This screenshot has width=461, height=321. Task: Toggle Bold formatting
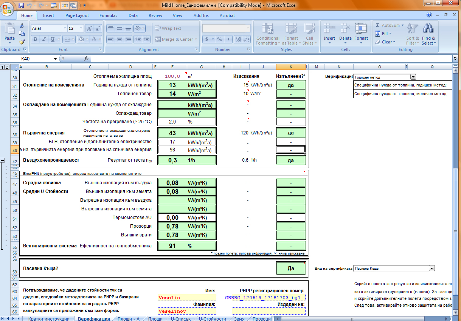click(x=35, y=39)
